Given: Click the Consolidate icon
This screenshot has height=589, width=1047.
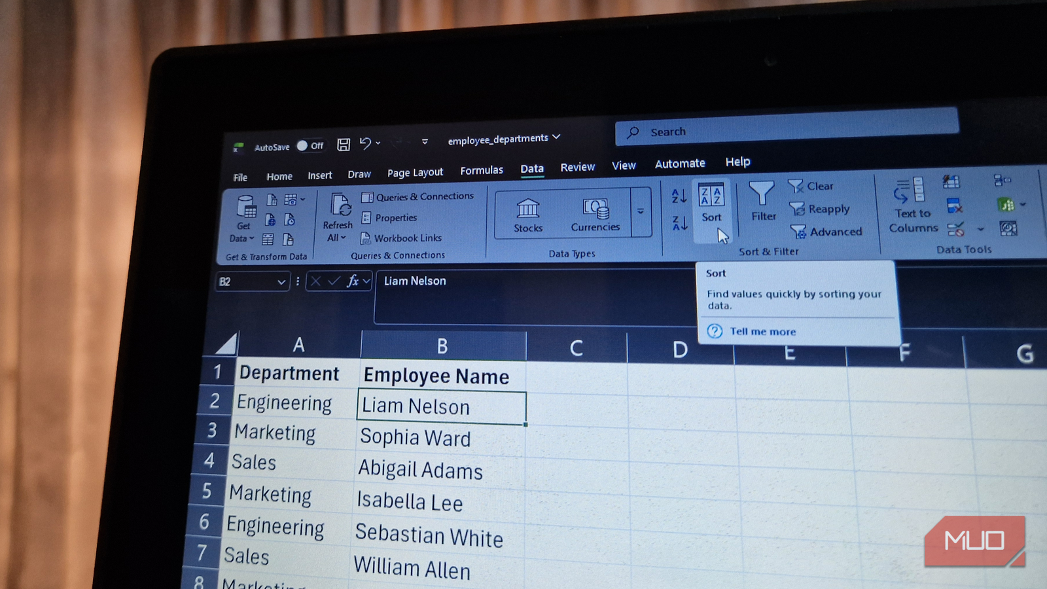Looking at the screenshot, I should click(x=1002, y=180).
